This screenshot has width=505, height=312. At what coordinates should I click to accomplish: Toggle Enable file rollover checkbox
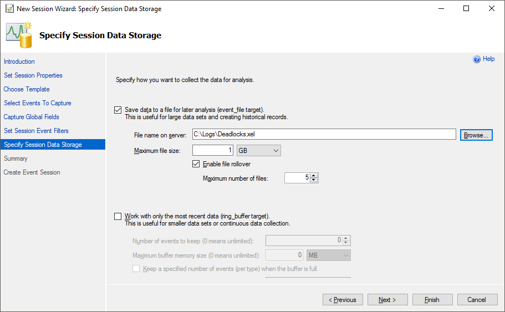(196, 164)
